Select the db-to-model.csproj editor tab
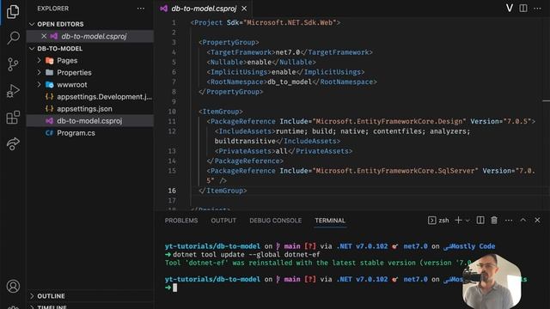Viewport: 550px width, 309px height. click(x=204, y=9)
